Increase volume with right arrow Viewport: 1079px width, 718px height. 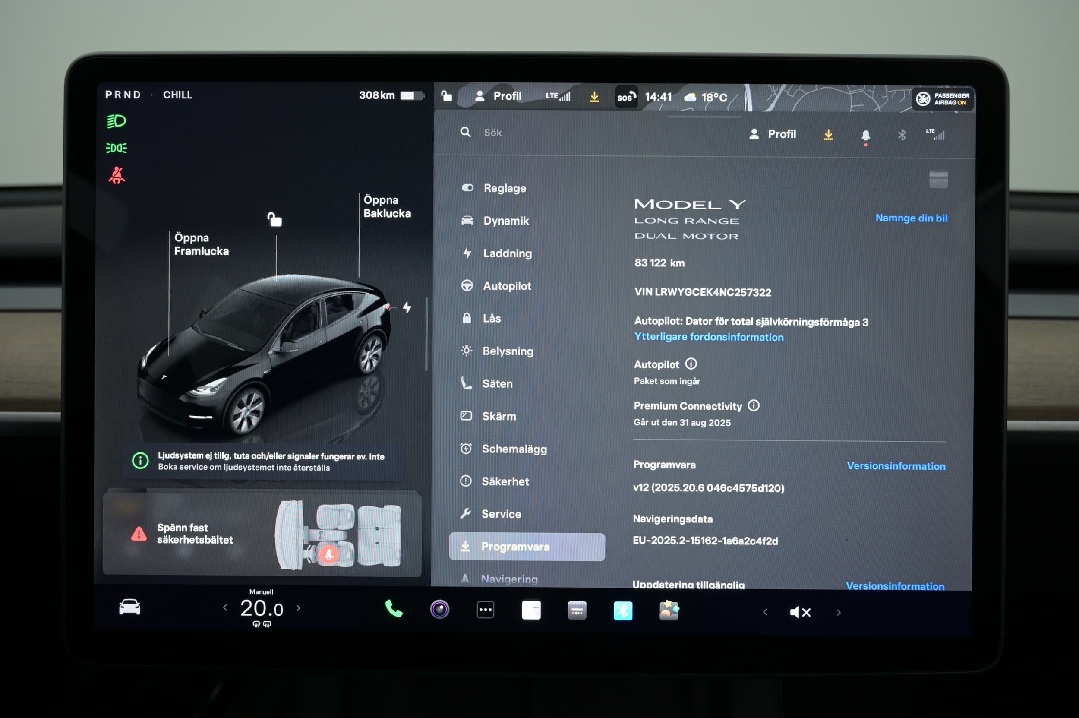[838, 612]
